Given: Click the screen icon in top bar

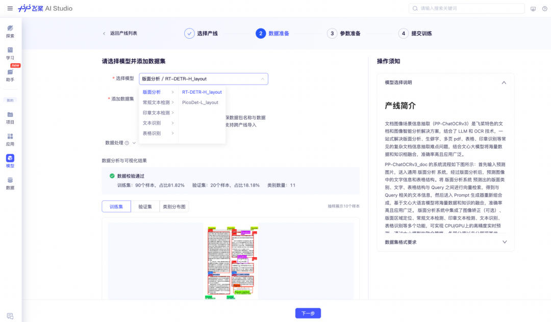Looking at the screenshot, I should 533,9.
